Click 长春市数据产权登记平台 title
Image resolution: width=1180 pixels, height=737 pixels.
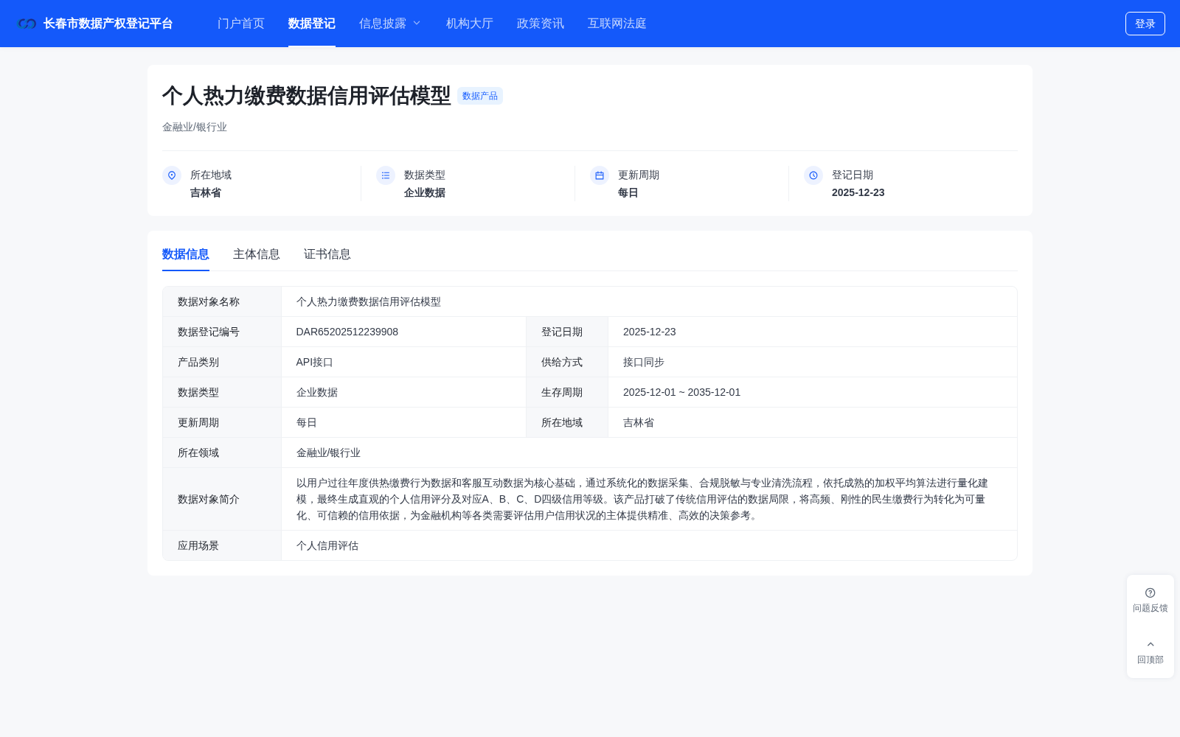click(108, 24)
